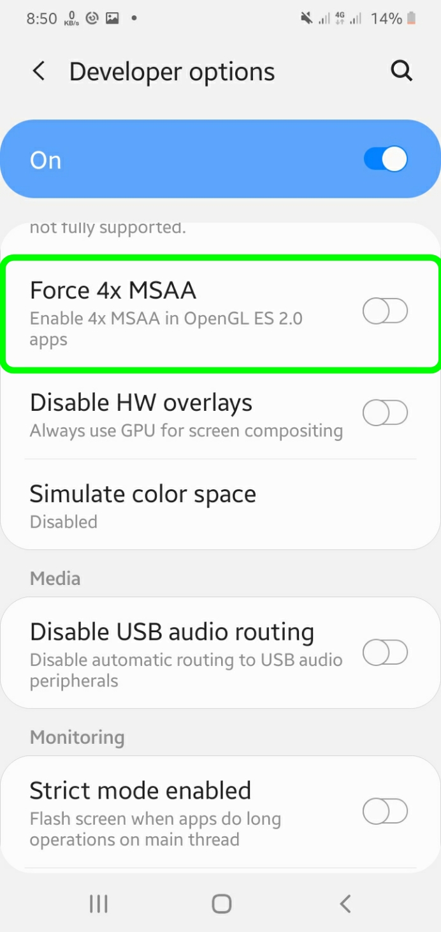Turn off the Developer options master switch
The width and height of the screenshot is (441, 932).
(385, 159)
